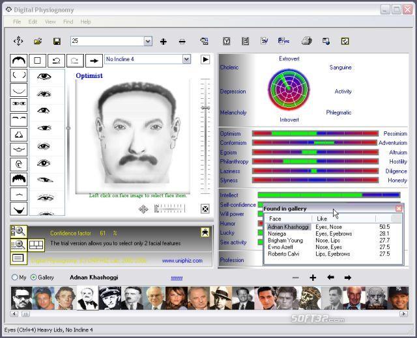The height and width of the screenshot is (338, 417).
Task: Click the vertical slider beside the face
Action: [205, 108]
